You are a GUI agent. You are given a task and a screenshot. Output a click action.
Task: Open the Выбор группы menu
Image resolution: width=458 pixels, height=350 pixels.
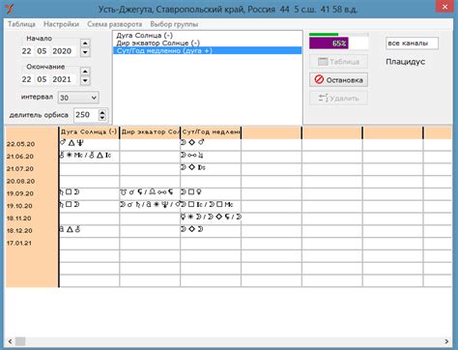[x=174, y=24]
